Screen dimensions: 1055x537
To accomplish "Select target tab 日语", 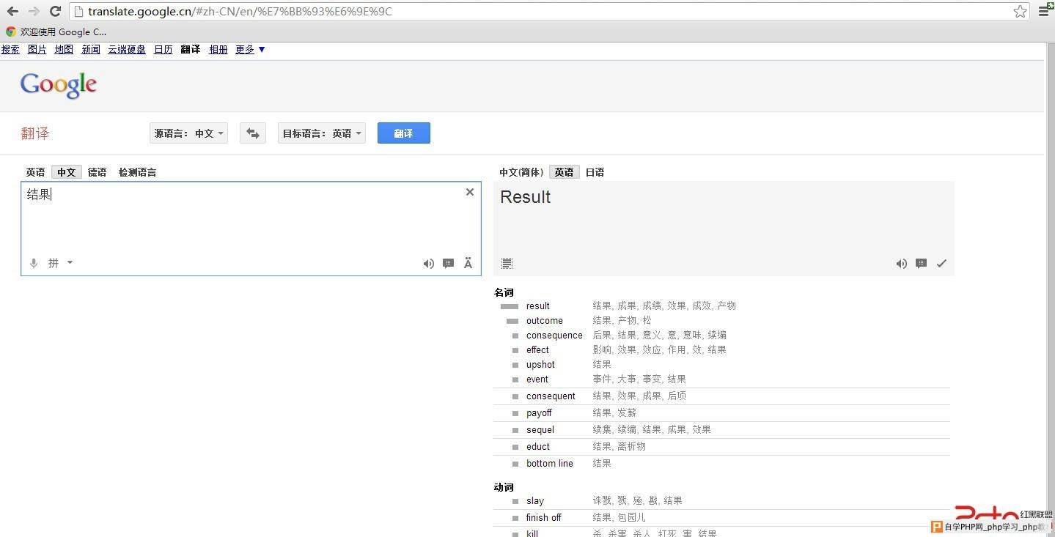I will [x=595, y=172].
